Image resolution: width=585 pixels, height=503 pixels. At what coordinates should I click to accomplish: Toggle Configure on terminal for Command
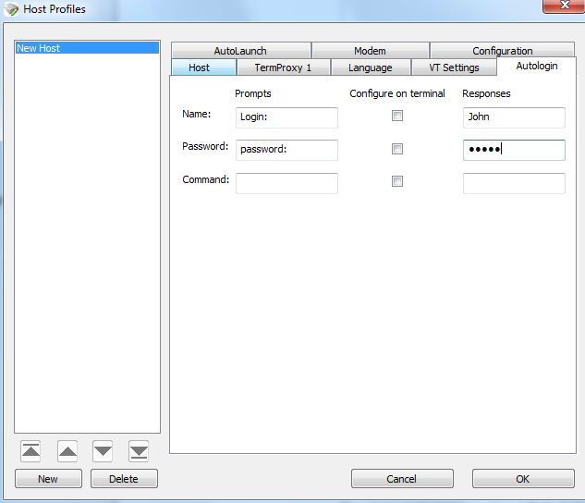[397, 181]
